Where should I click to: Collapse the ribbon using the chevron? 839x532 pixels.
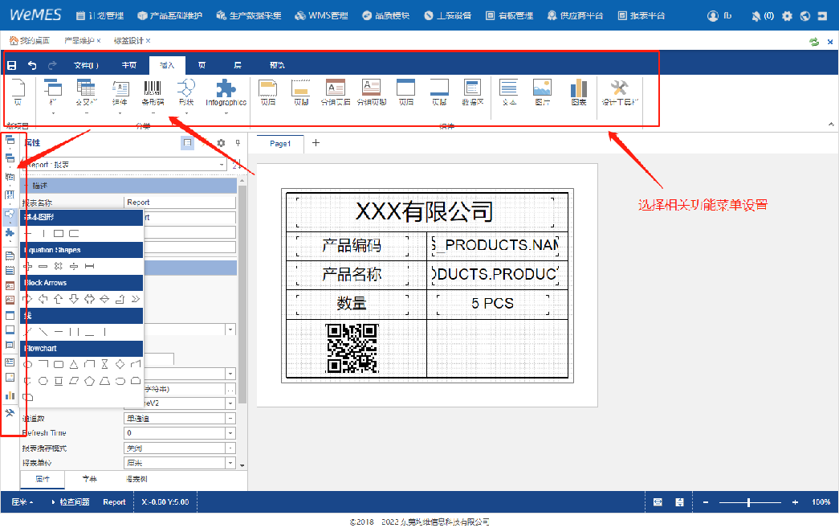point(829,124)
